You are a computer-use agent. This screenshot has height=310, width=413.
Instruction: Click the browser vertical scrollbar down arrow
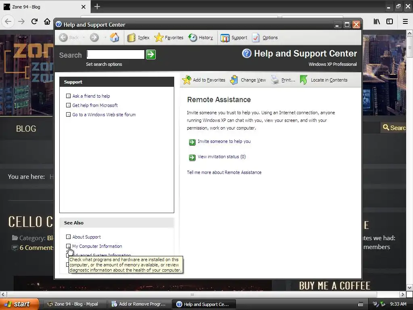tap(410, 287)
